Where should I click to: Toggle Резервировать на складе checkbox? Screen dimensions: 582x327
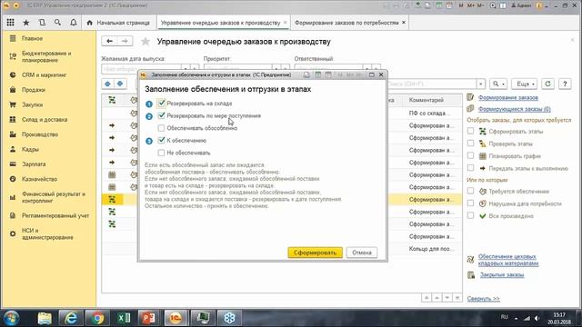pyautogui.click(x=161, y=103)
